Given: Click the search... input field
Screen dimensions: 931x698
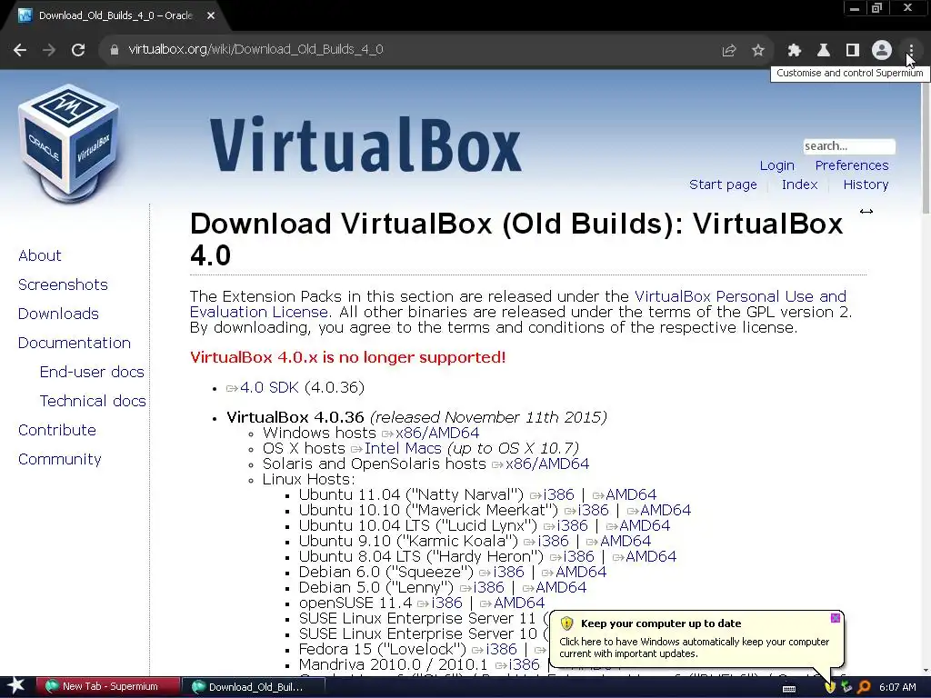Looking at the screenshot, I should 849,146.
